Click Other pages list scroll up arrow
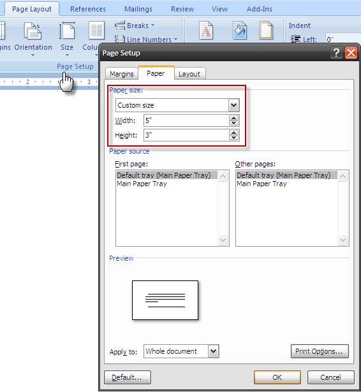This screenshot has width=361, height=392. (343, 176)
